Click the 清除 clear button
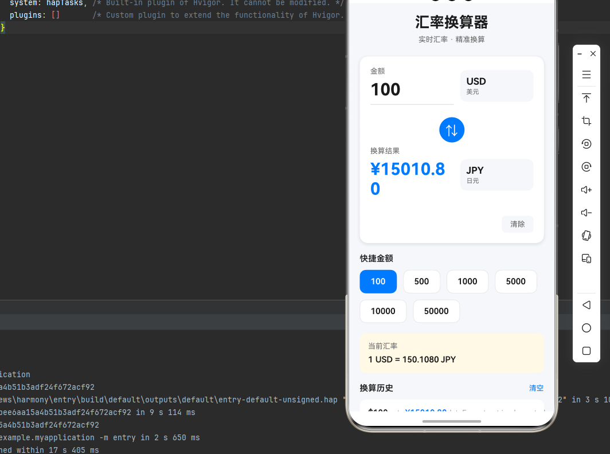The height and width of the screenshot is (454, 610). click(517, 224)
